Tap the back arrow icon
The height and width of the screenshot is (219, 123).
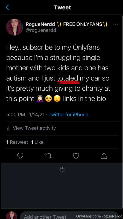coord(7,7)
